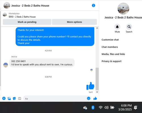Click the 4:24 AM timestamp
Viewport: 142px width, 113px height.
click(x=48, y=51)
